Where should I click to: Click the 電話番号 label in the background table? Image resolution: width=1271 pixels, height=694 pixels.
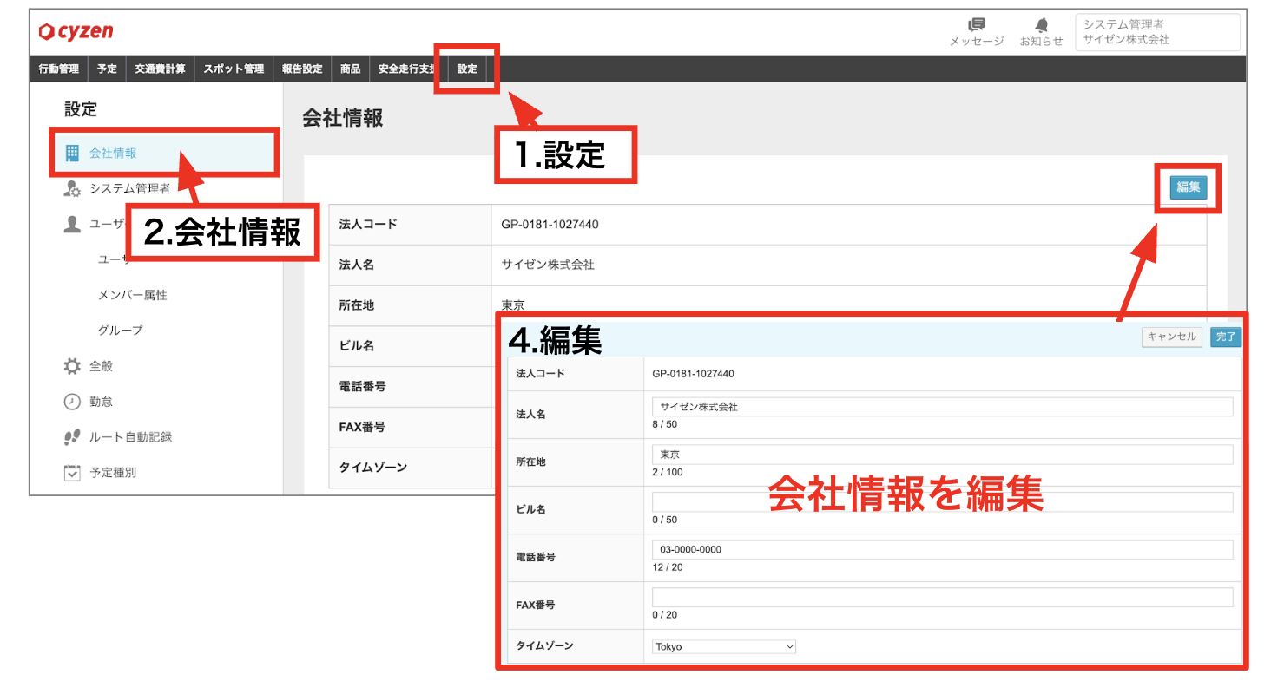[363, 387]
